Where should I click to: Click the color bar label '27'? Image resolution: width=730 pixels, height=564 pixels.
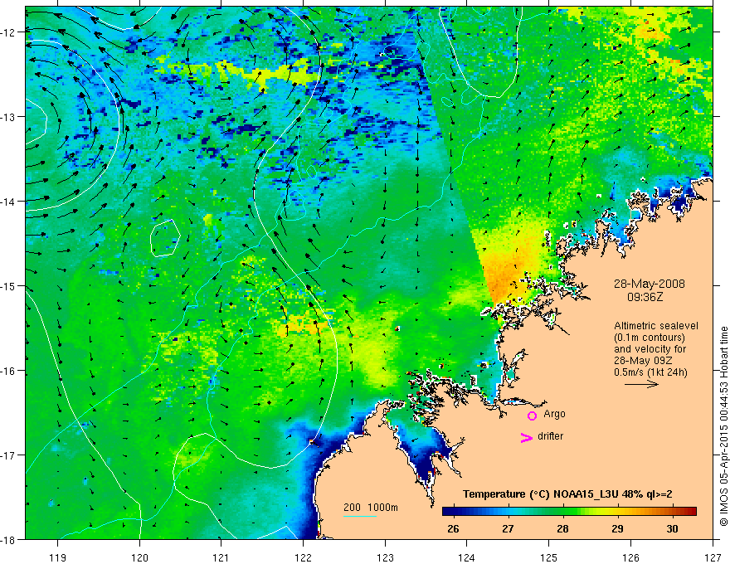(508, 528)
